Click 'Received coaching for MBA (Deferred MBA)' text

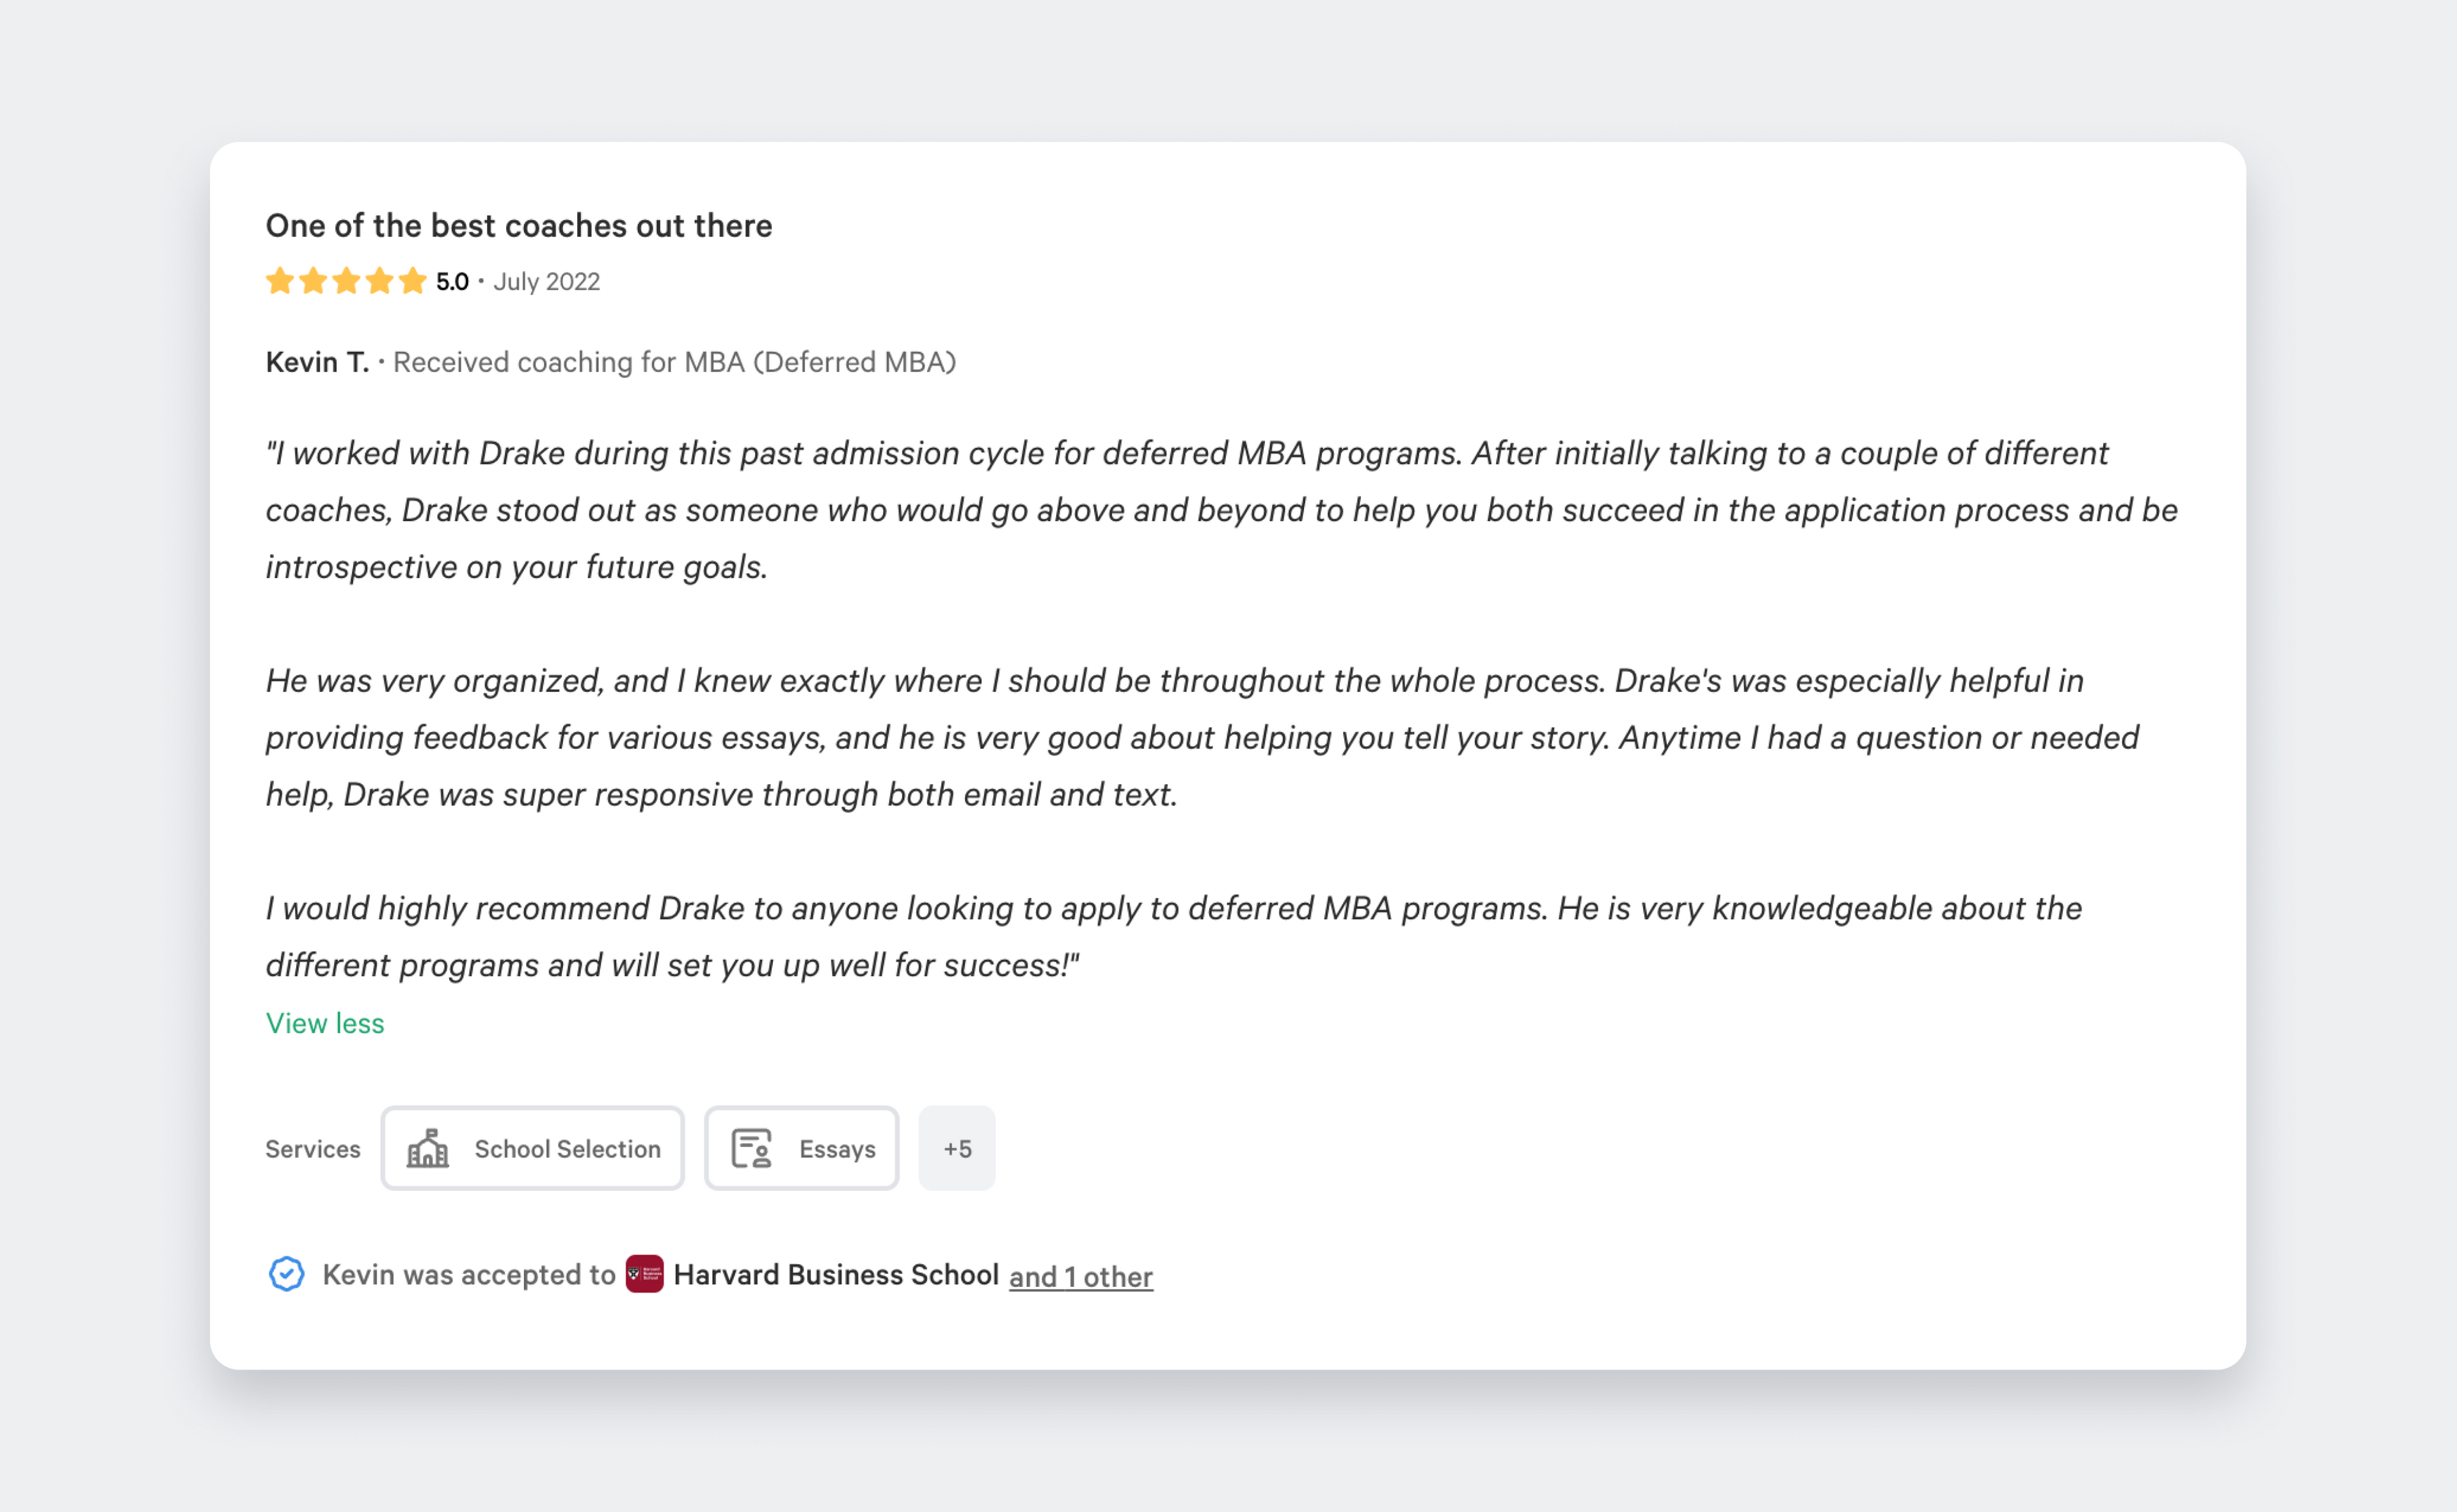(x=674, y=362)
